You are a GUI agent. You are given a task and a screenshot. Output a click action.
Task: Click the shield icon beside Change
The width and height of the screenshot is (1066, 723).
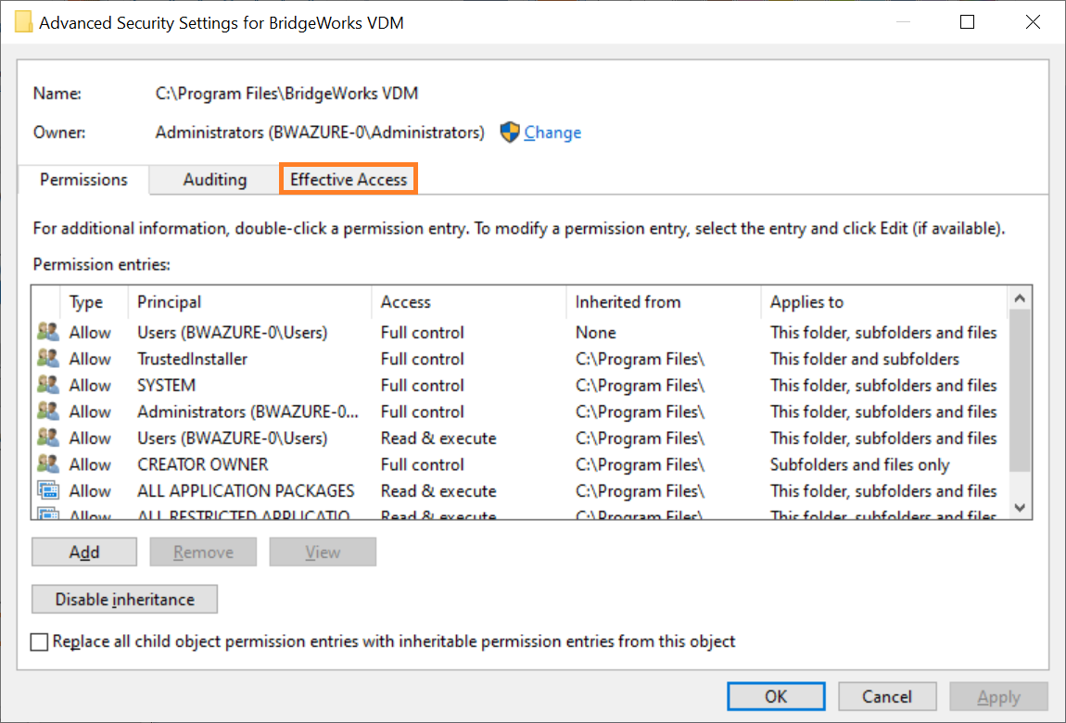click(509, 132)
